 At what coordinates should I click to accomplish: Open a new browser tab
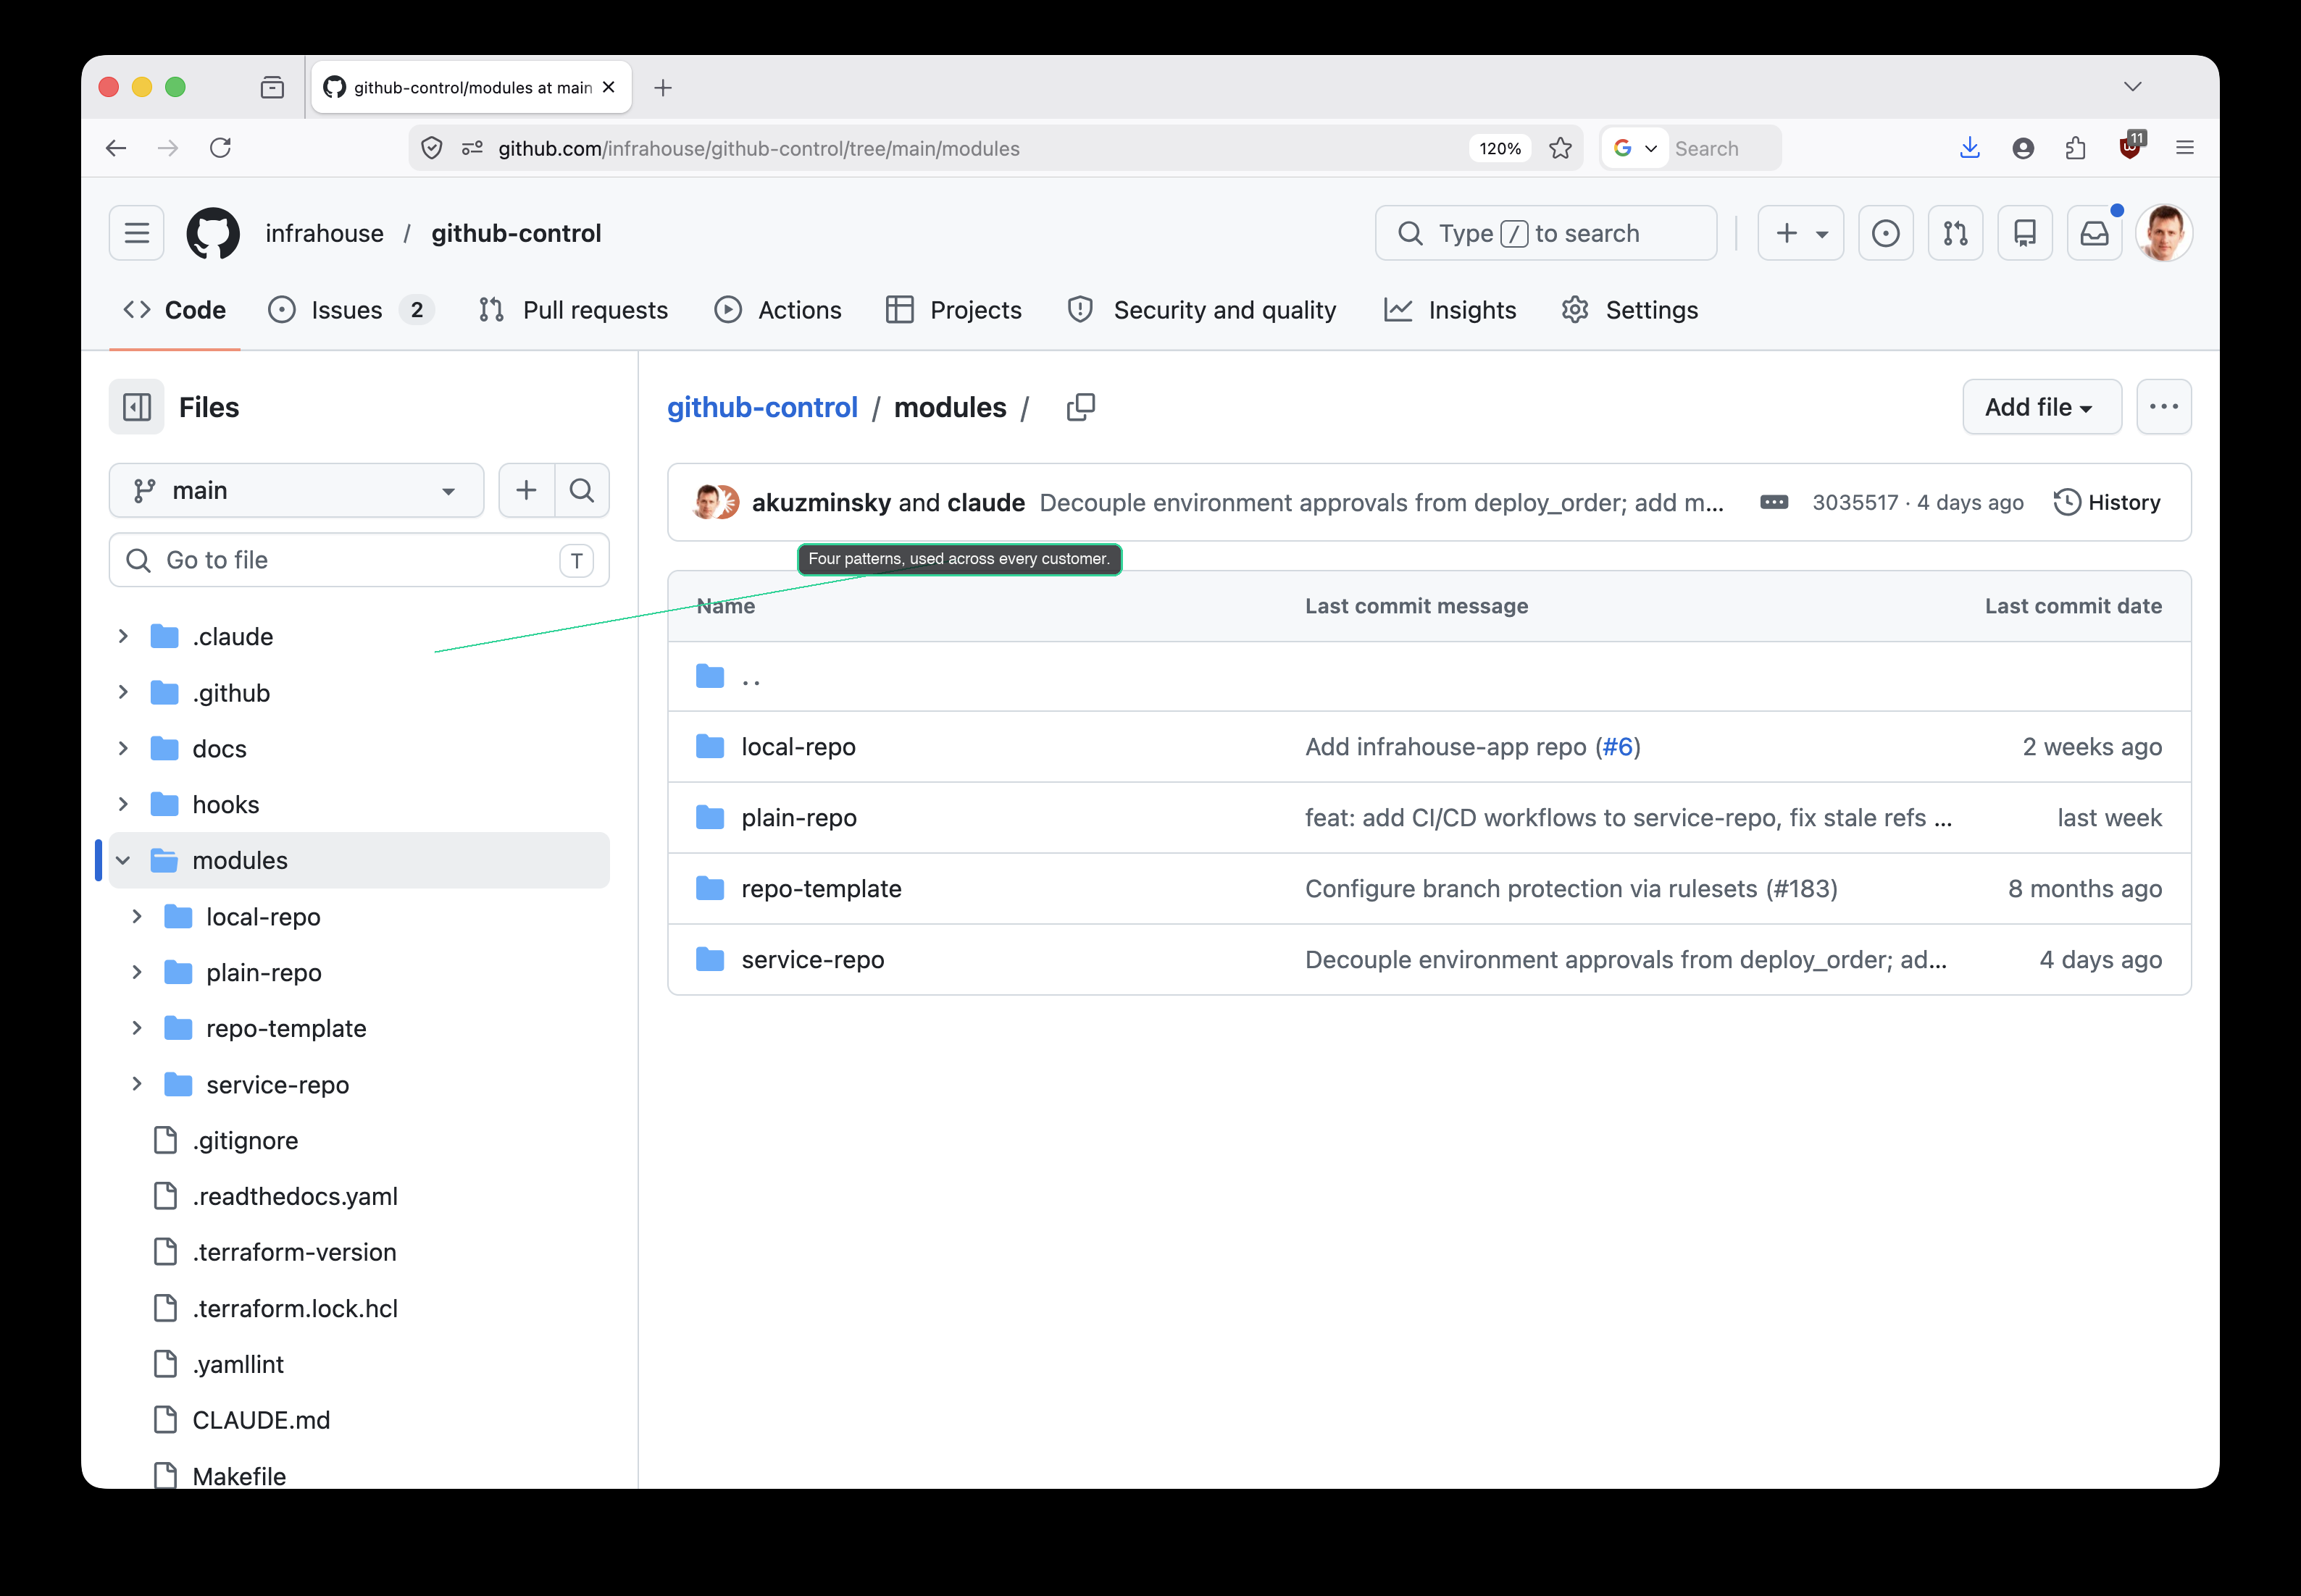[x=662, y=88]
